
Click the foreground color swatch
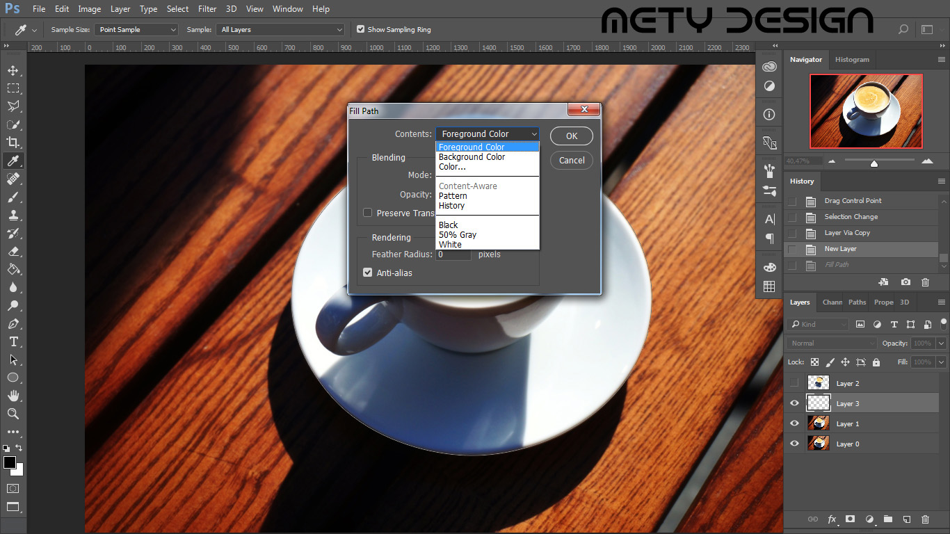[9, 462]
